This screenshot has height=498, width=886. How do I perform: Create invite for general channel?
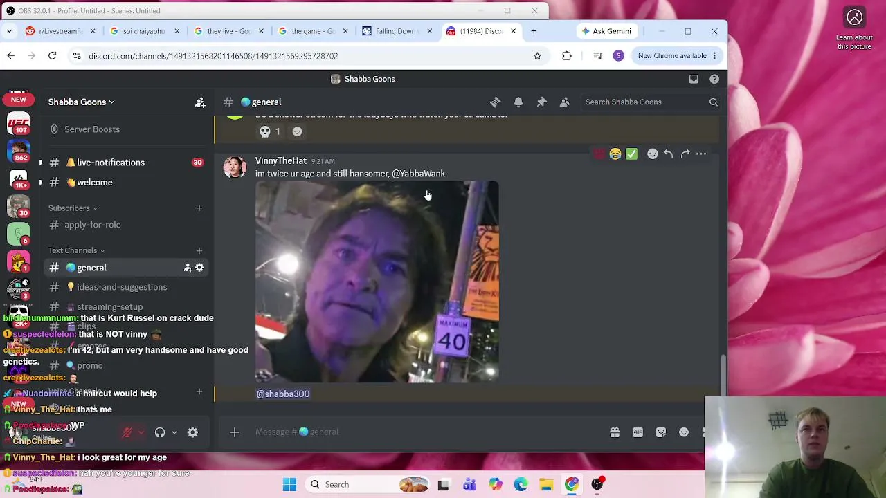187,268
